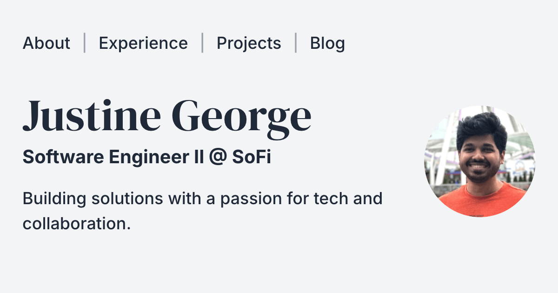558x293 pixels.
Task: Click the divider between Projects and Blog
Action: tap(296, 43)
